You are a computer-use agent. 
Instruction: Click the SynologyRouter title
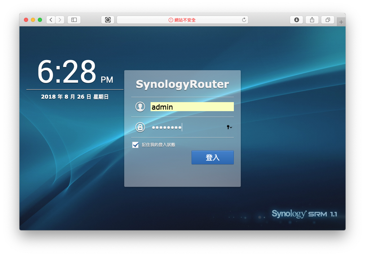click(x=182, y=84)
